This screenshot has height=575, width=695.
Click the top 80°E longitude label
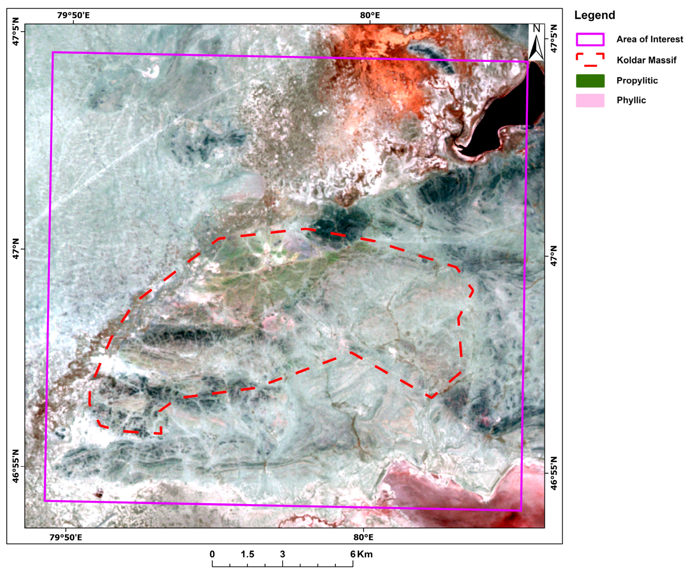[x=370, y=15]
